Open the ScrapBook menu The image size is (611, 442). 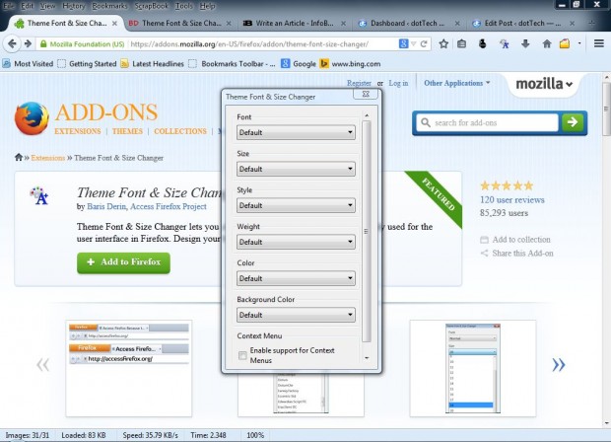point(151,6)
